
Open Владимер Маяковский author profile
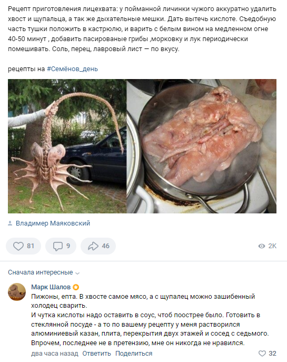(53, 223)
